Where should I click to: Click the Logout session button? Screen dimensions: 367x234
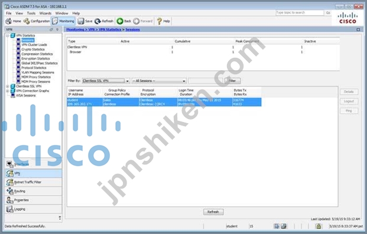pyautogui.click(x=349, y=101)
